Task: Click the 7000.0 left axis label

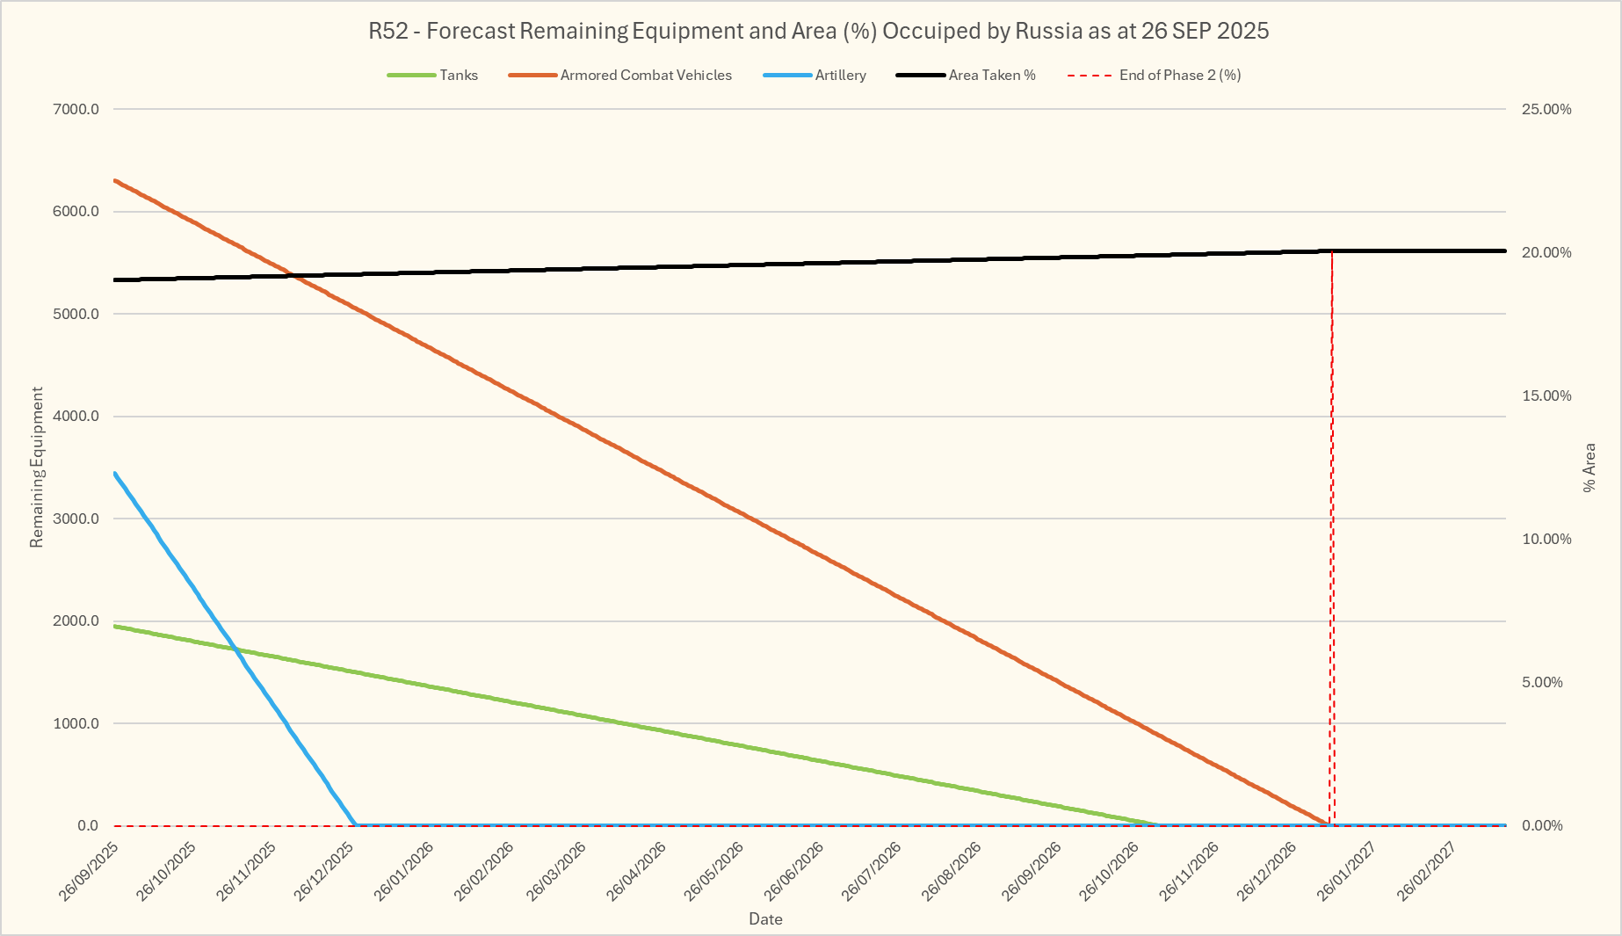Action: pos(76,109)
